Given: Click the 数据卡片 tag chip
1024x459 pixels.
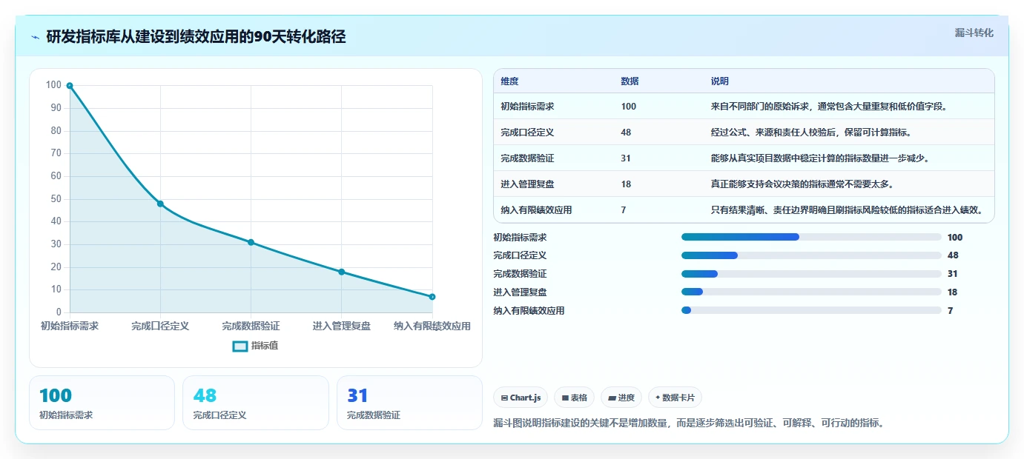Looking at the screenshot, I should pyautogui.click(x=675, y=398).
